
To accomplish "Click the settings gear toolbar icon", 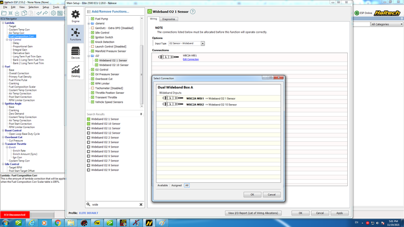I will [x=53, y=13].
